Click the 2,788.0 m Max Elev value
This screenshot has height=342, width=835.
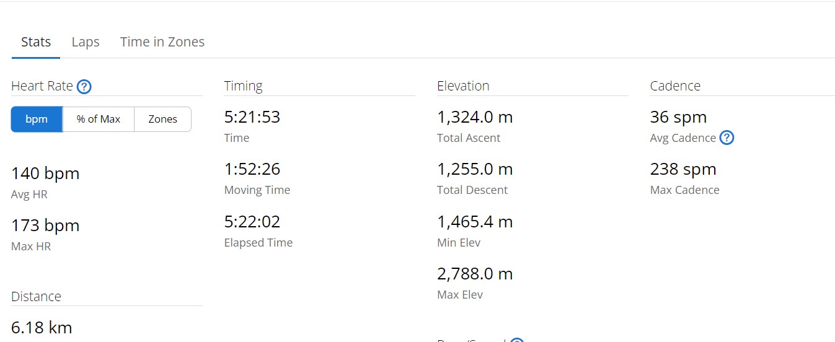tap(475, 274)
